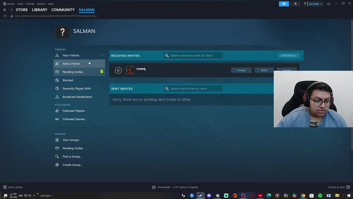
Task: Click the level 0 badge beside crowq
Action: point(118,70)
